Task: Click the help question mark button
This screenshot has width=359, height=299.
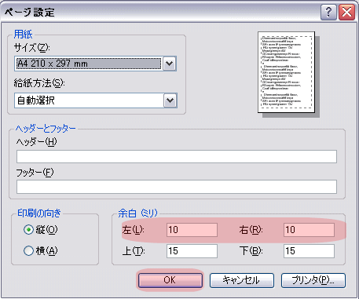Action: [x=328, y=12]
